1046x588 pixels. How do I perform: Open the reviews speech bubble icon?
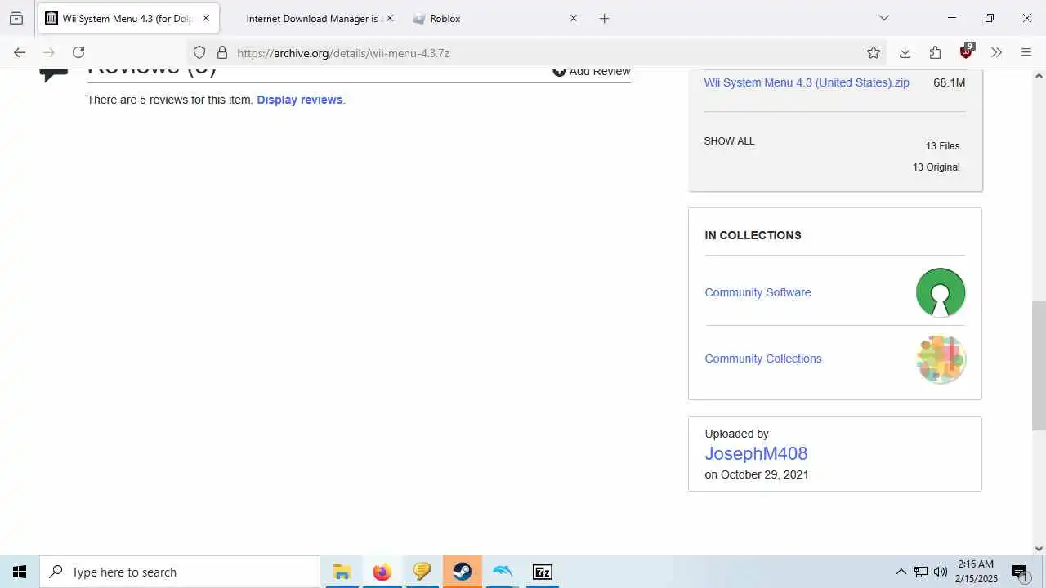click(x=54, y=74)
